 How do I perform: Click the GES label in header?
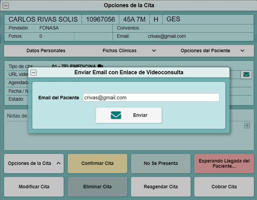click(173, 19)
